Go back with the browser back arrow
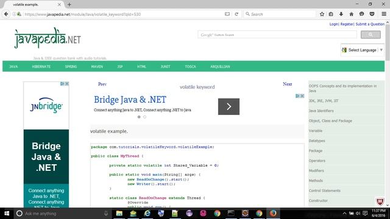Viewport: 390px width, 219px height. (x=6, y=14)
